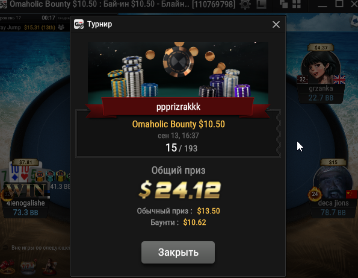The image size is (358, 278).
Task: Open settings gear in title bar
Action: point(245,4)
